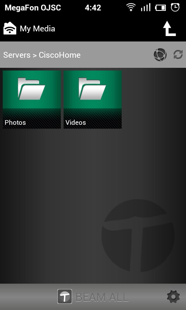Open the network globe icon
This screenshot has height=310, width=186.
pyautogui.click(x=160, y=55)
